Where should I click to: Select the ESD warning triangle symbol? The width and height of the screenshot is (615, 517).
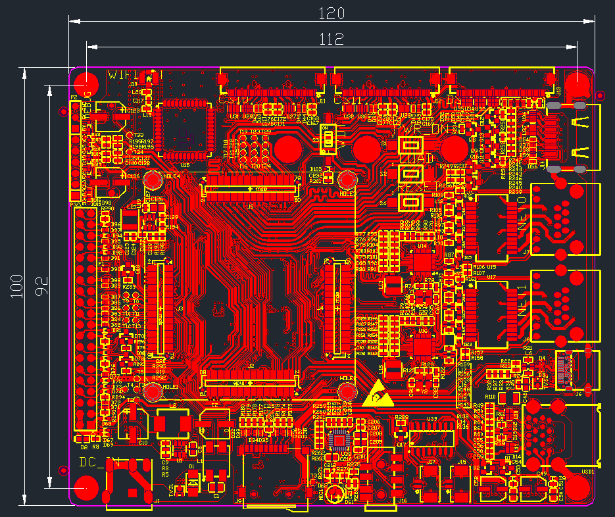click(378, 393)
